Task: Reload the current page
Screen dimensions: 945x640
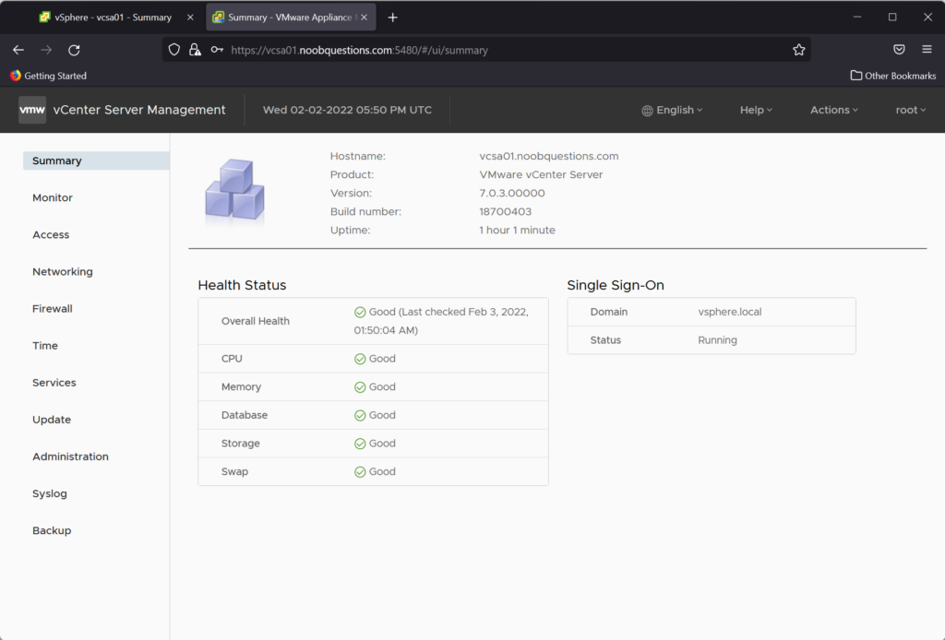Action: (x=74, y=50)
